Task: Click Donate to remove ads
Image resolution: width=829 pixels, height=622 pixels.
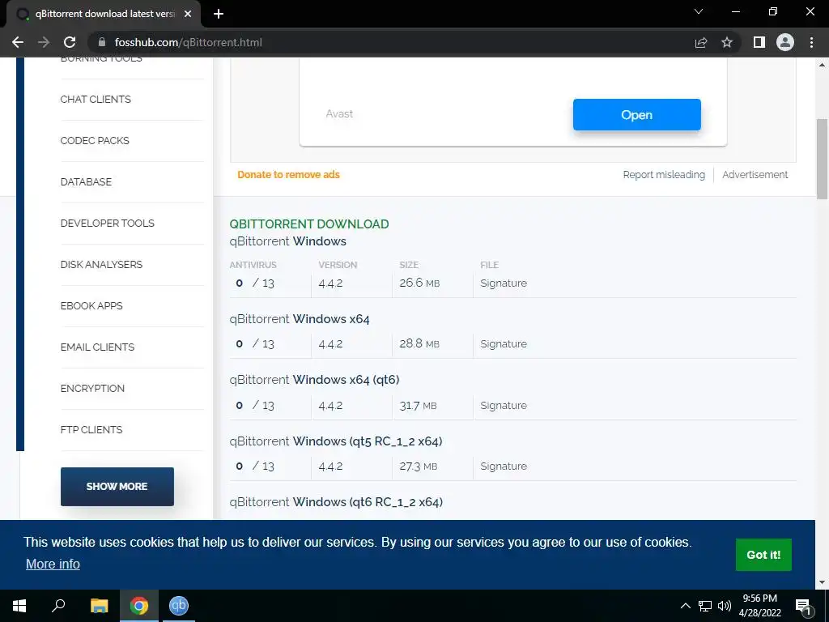Action: (289, 175)
